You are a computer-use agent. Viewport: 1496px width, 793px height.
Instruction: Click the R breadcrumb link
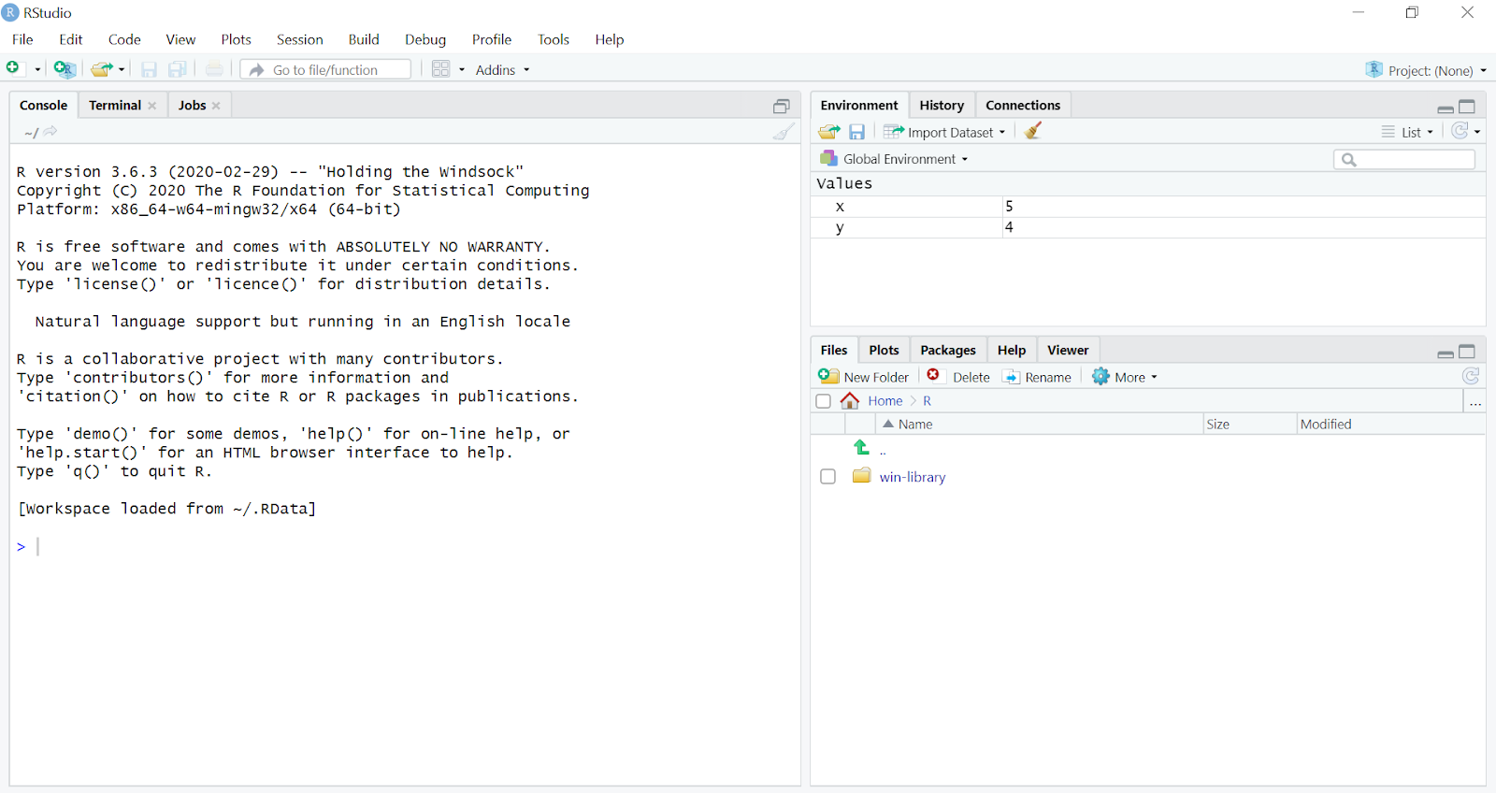click(x=927, y=401)
